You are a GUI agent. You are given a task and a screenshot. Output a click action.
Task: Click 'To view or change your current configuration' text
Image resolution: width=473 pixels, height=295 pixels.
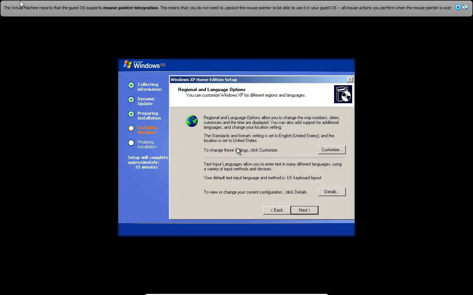(x=255, y=192)
